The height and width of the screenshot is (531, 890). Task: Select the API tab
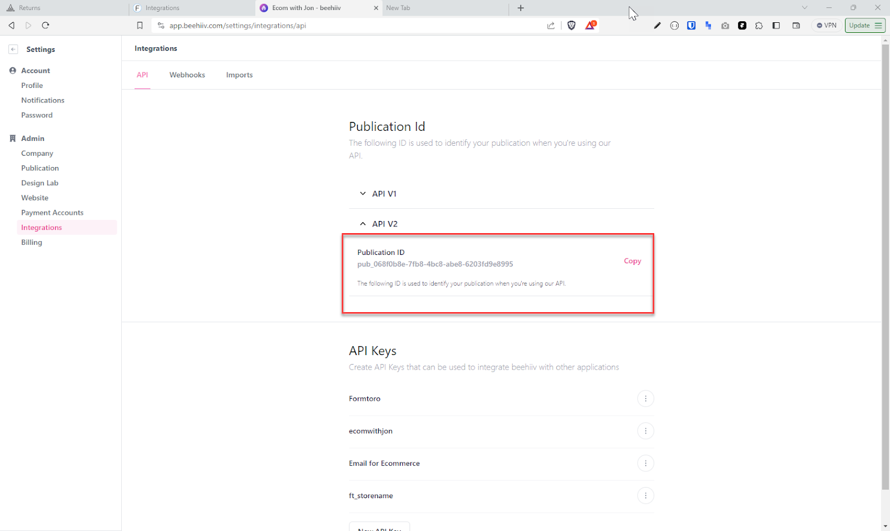point(142,75)
